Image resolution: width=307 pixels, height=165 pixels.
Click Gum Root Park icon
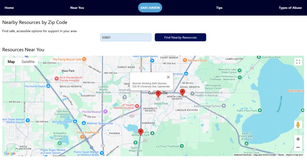[259, 57]
